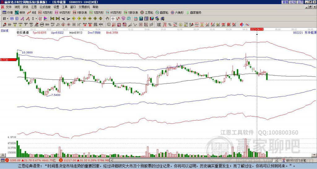
Task: Click 客服 button in title bar
Action: click(x=285, y=2)
